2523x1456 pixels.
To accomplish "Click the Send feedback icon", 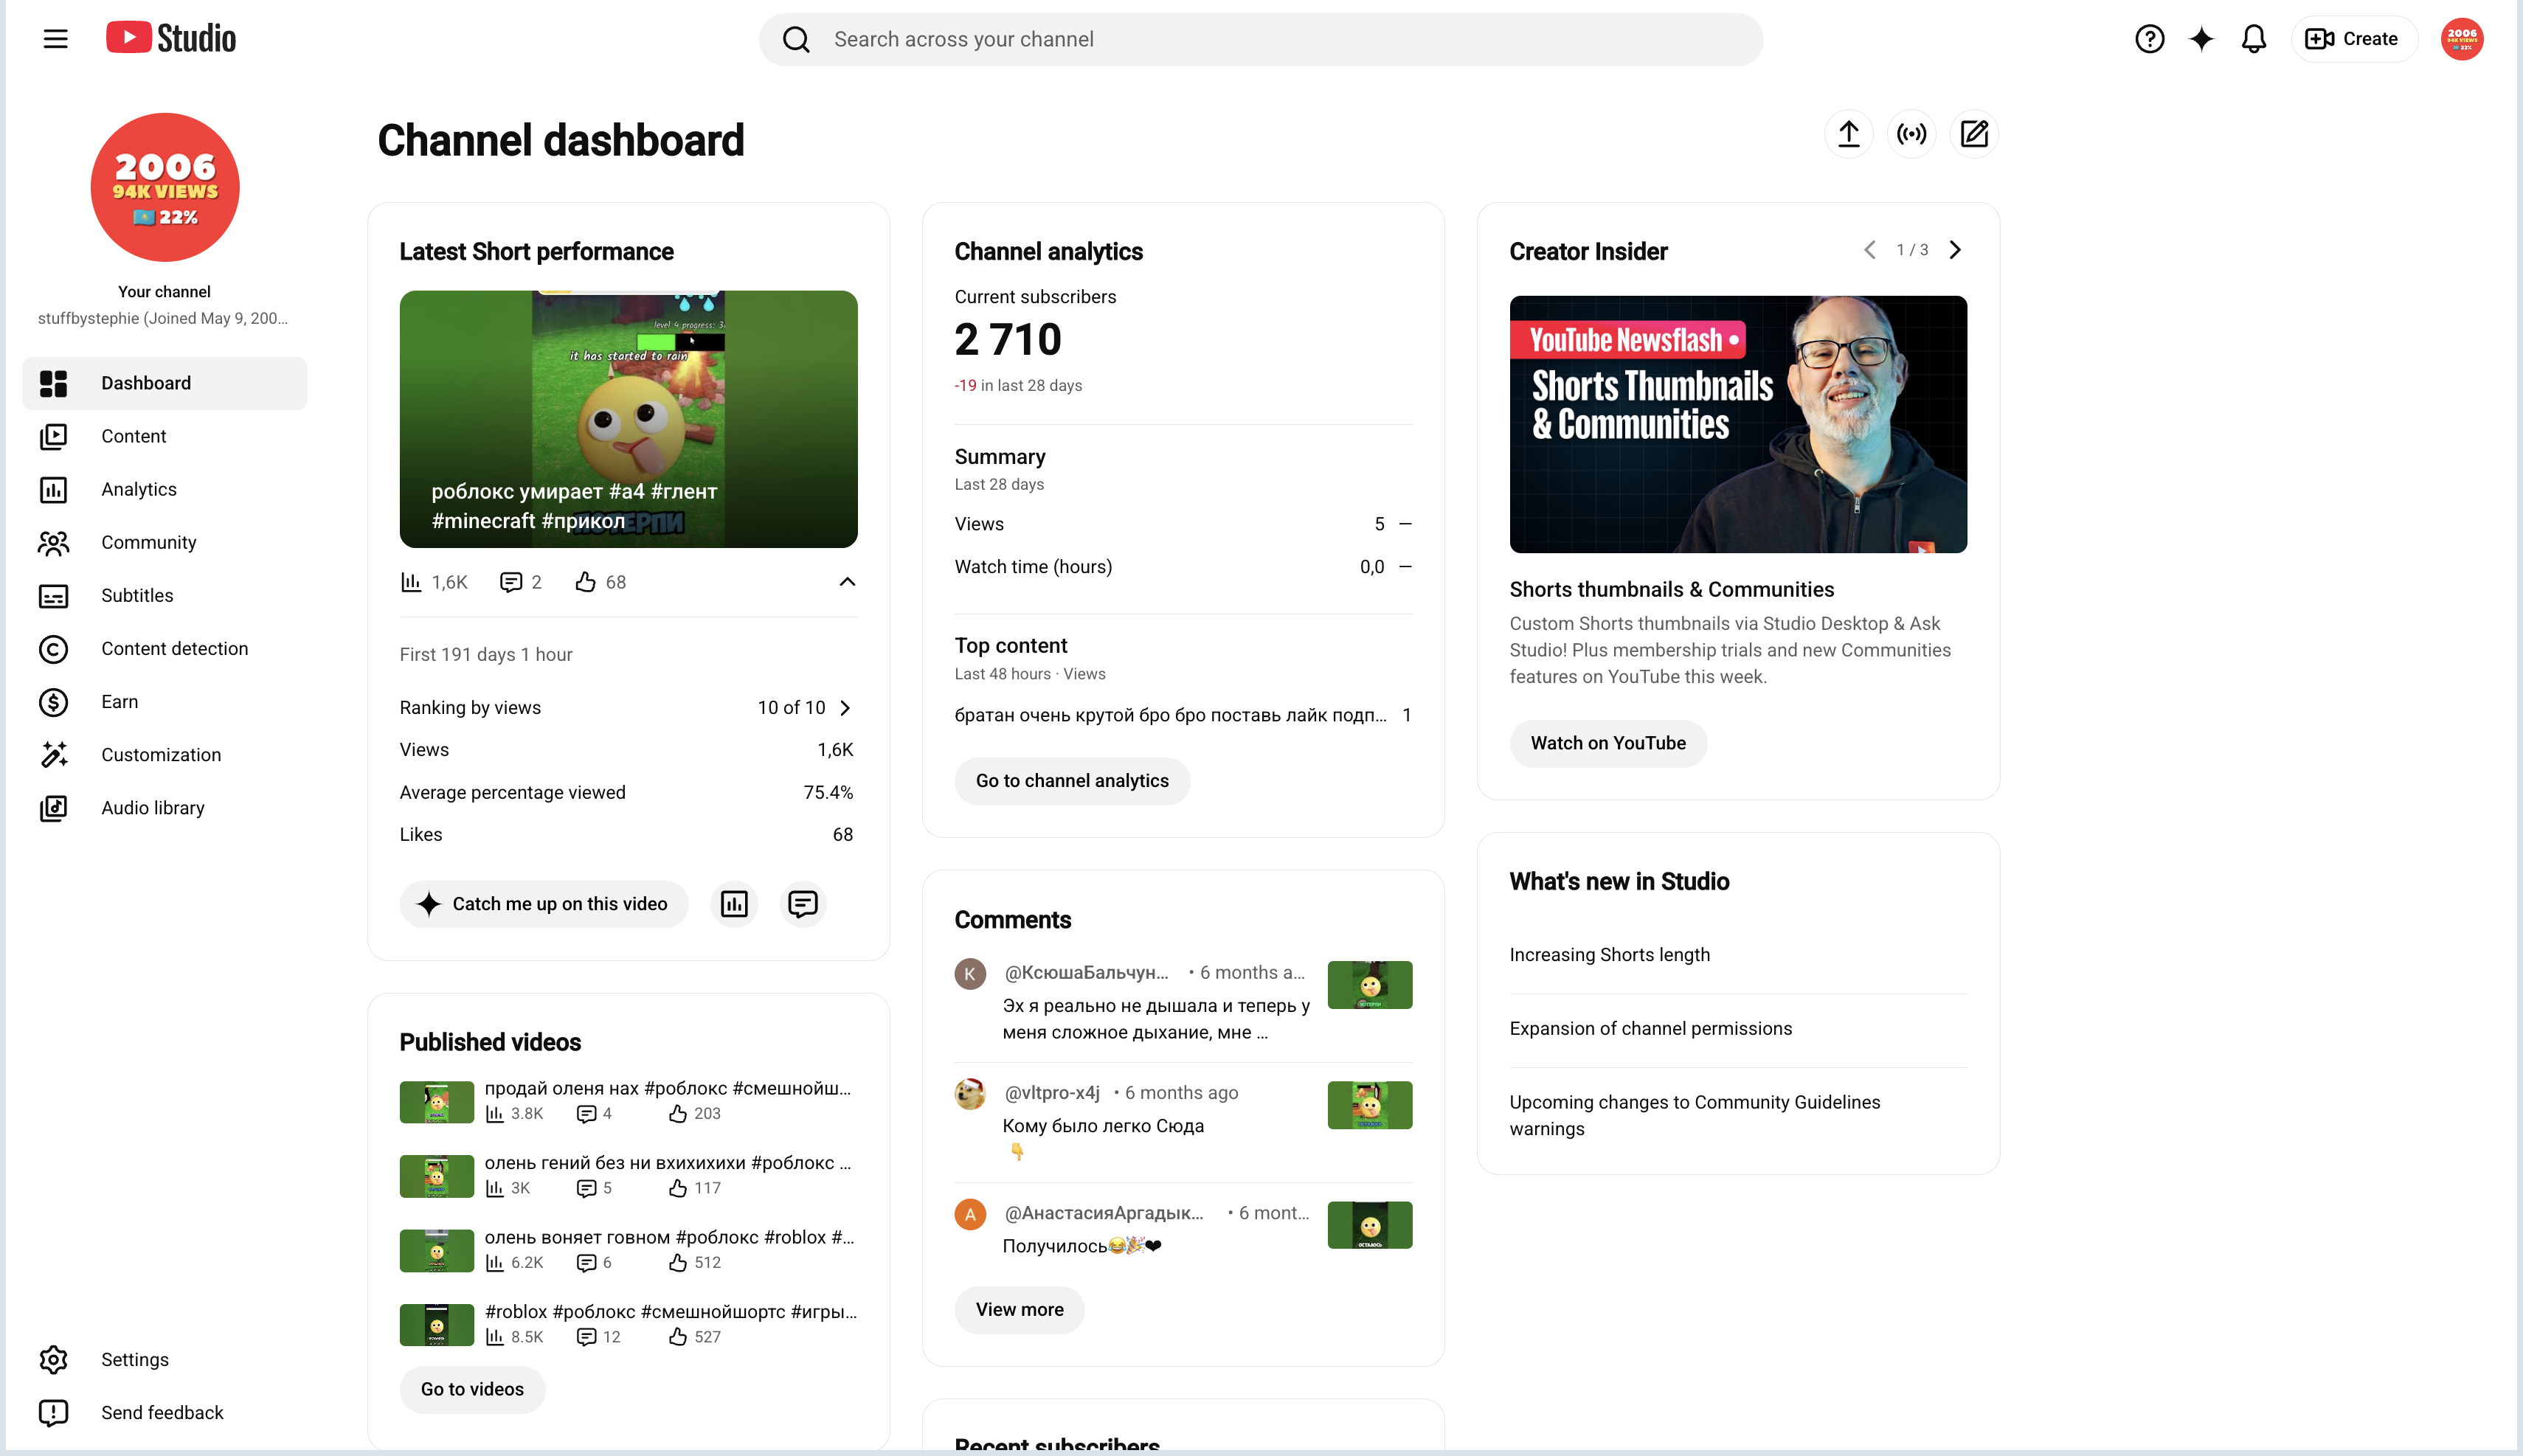I will coord(53,1413).
